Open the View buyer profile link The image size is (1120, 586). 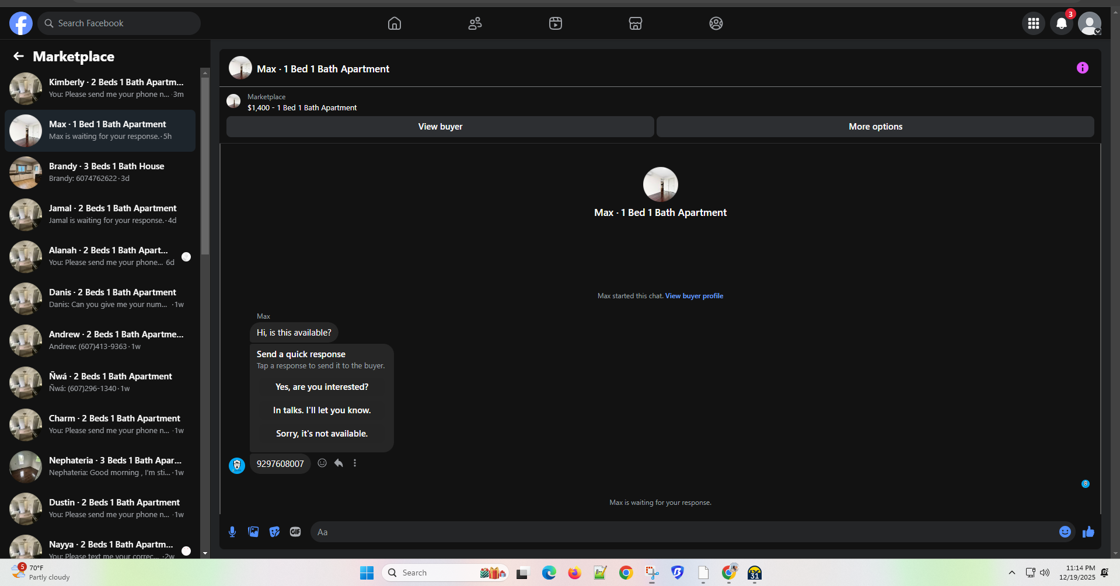[694, 296]
